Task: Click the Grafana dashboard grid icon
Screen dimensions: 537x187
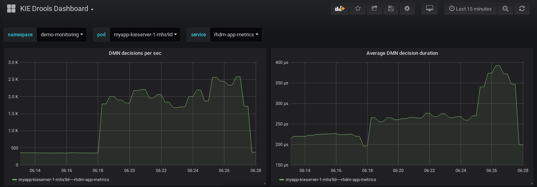Action: pos(11,9)
